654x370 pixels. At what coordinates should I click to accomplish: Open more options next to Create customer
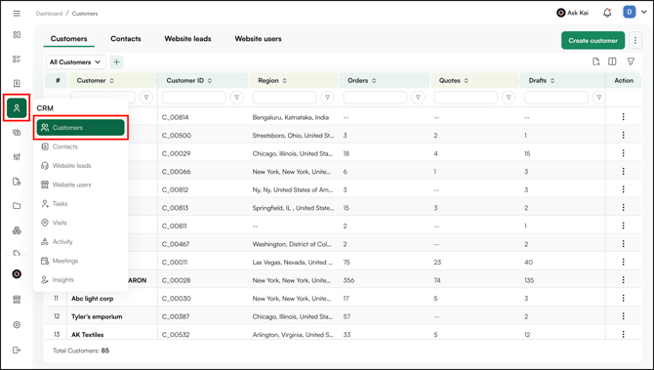(x=635, y=40)
